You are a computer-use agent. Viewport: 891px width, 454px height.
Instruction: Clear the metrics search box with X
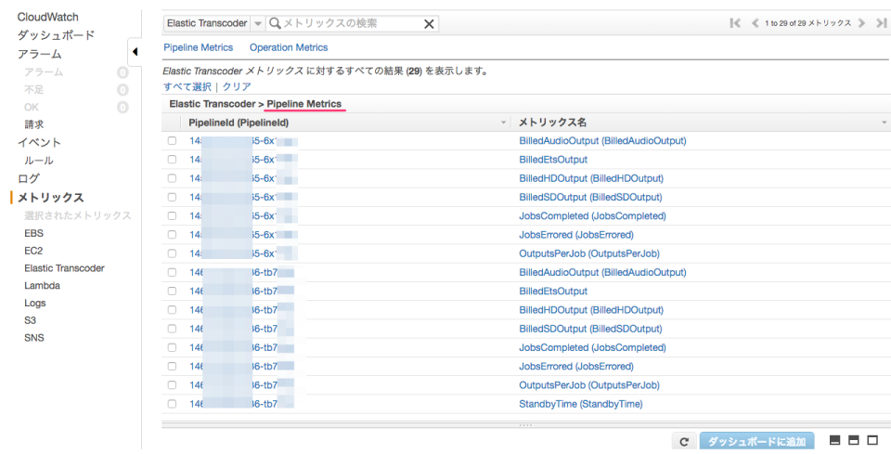[429, 23]
